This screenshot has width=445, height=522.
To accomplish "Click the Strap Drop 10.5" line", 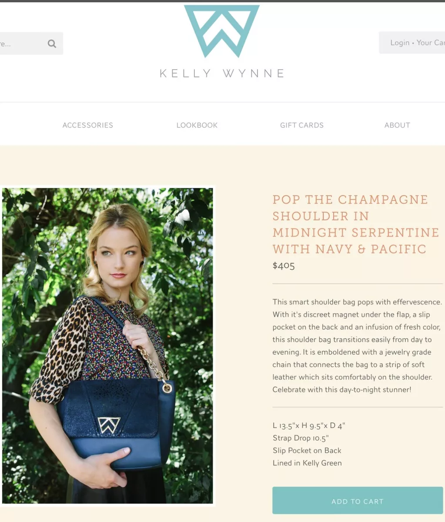I will [301, 438].
